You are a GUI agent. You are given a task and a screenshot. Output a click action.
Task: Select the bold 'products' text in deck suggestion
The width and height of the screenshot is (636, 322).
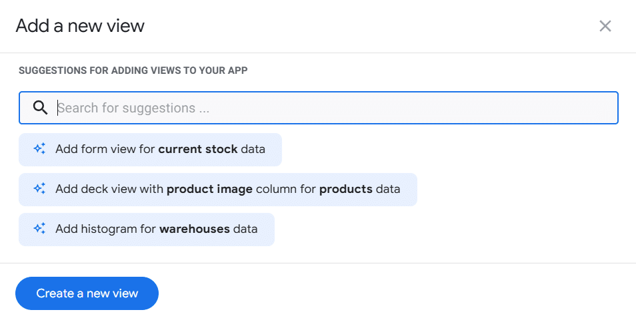coord(345,189)
